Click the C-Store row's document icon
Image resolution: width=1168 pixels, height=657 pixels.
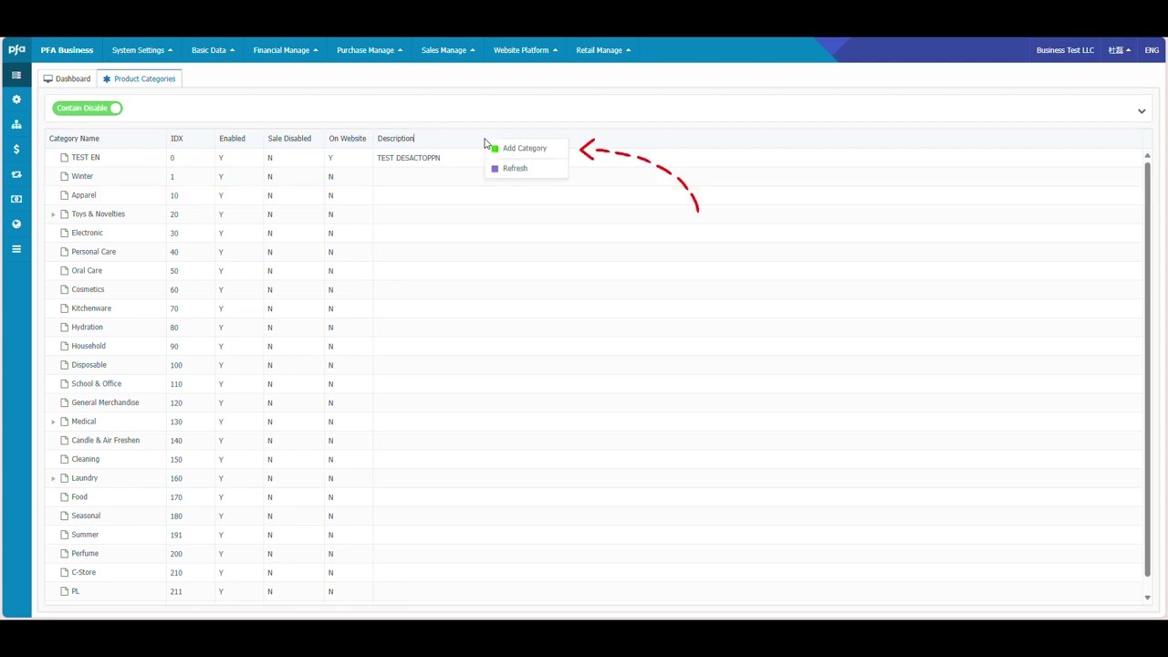pos(65,572)
